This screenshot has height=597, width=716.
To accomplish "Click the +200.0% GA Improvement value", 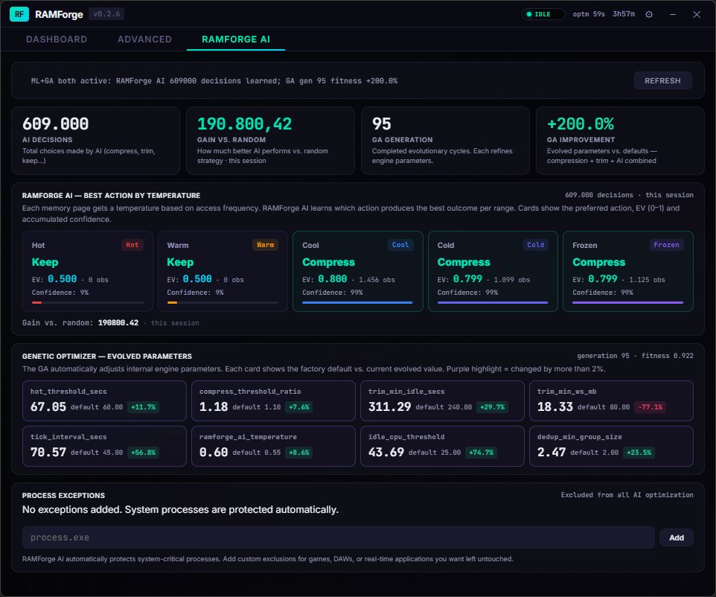I will coord(581,124).
